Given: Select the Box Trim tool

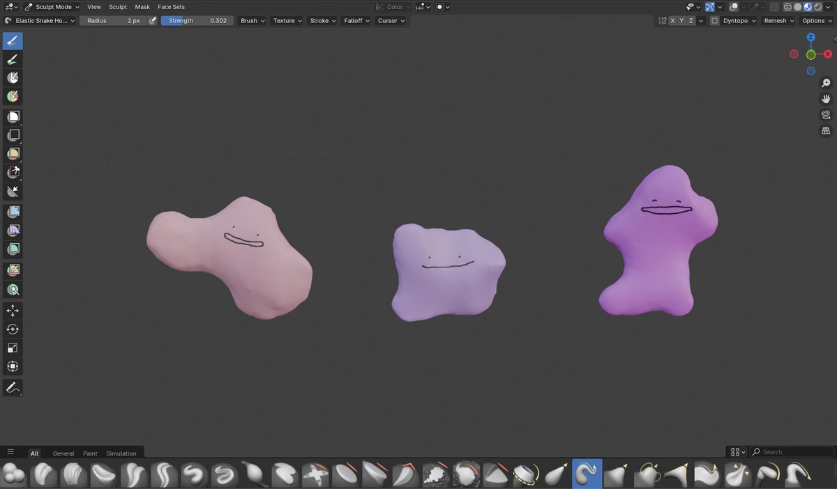Looking at the screenshot, I should (x=13, y=173).
